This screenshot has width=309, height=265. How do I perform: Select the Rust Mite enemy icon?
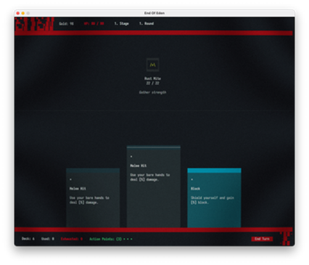coord(152,65)
